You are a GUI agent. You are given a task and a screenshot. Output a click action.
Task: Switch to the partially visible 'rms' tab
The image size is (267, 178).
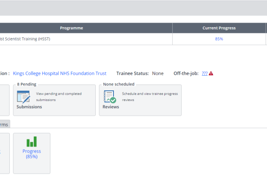click(4, 125)
